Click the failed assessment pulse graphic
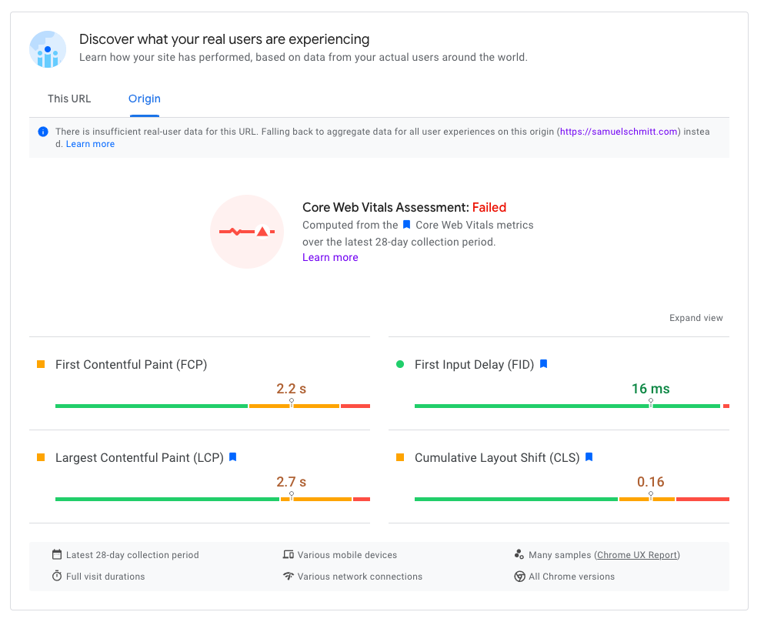The width and height of the screenshot is (764, 622). [x=247, y=232]
